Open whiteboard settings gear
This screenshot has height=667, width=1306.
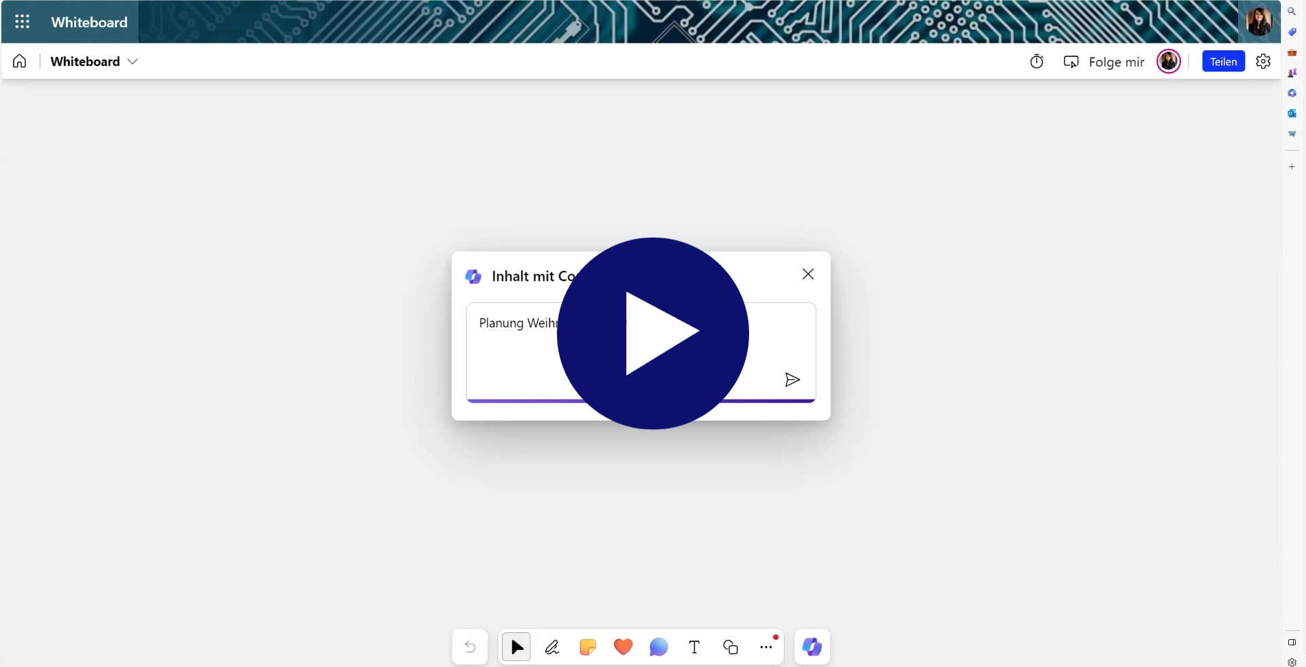point(1263,62)
